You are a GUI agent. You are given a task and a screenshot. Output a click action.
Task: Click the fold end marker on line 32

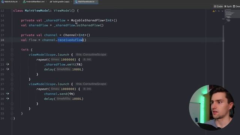pos(12,108)
